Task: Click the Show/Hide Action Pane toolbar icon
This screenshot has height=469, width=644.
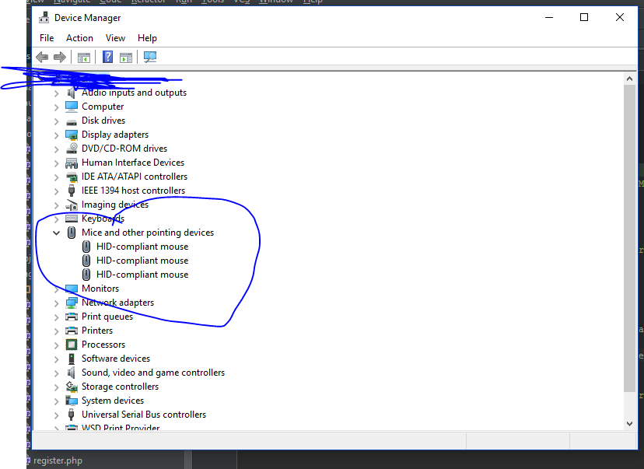Action: pyautogui.click(x=126, y=57)
